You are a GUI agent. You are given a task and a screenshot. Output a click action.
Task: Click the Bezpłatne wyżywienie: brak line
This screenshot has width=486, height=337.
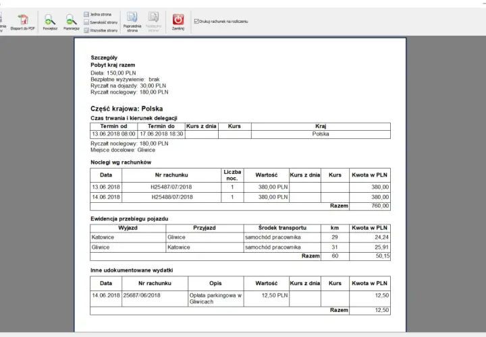pyautogui.click(x=125, y=80)
